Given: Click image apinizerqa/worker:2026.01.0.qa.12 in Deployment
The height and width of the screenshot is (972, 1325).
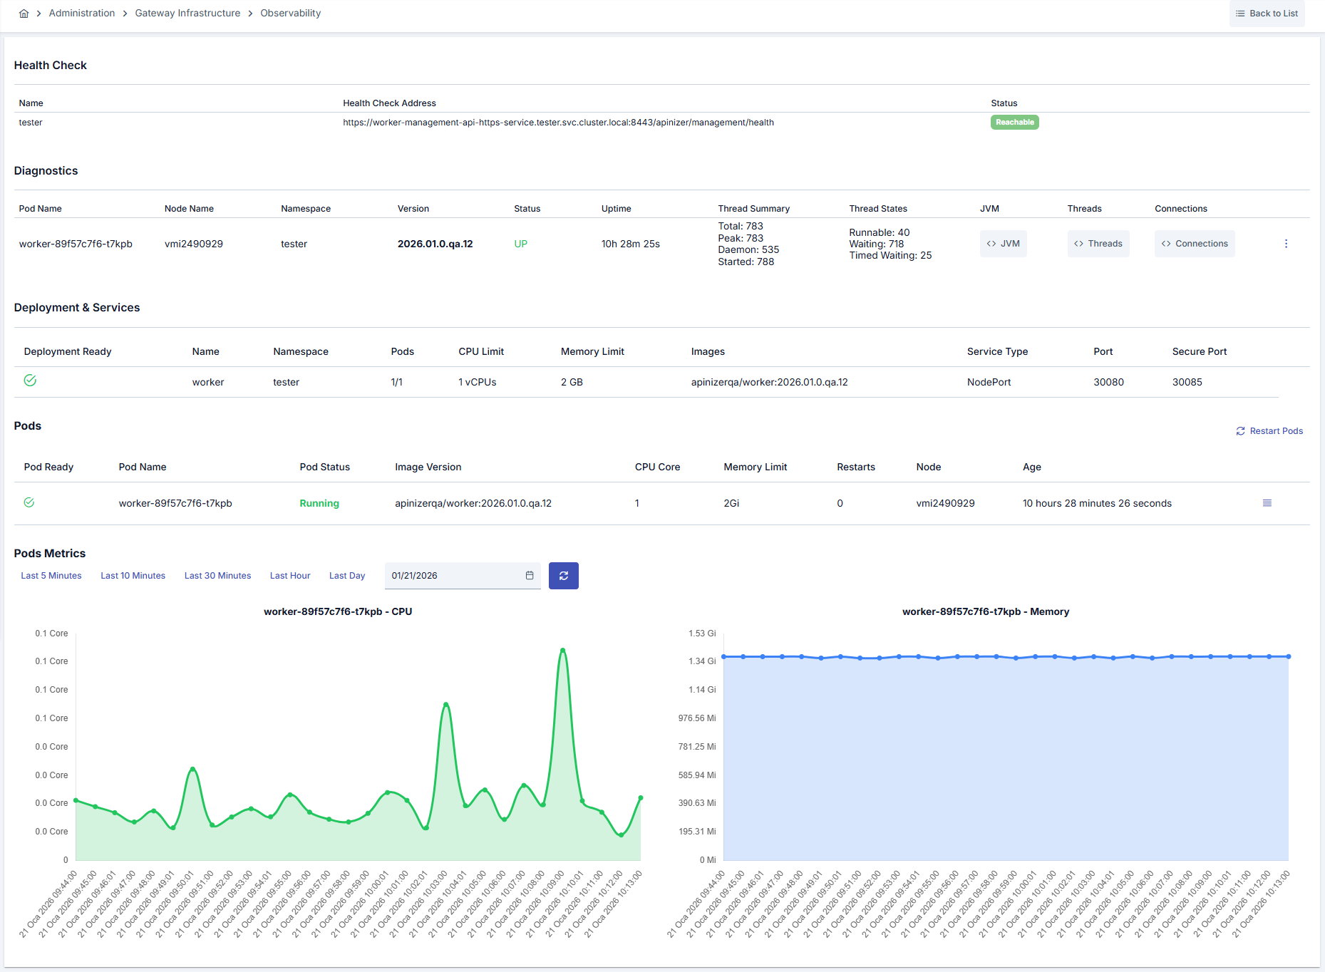Looking at the screenshot, I should click(770, 382).
